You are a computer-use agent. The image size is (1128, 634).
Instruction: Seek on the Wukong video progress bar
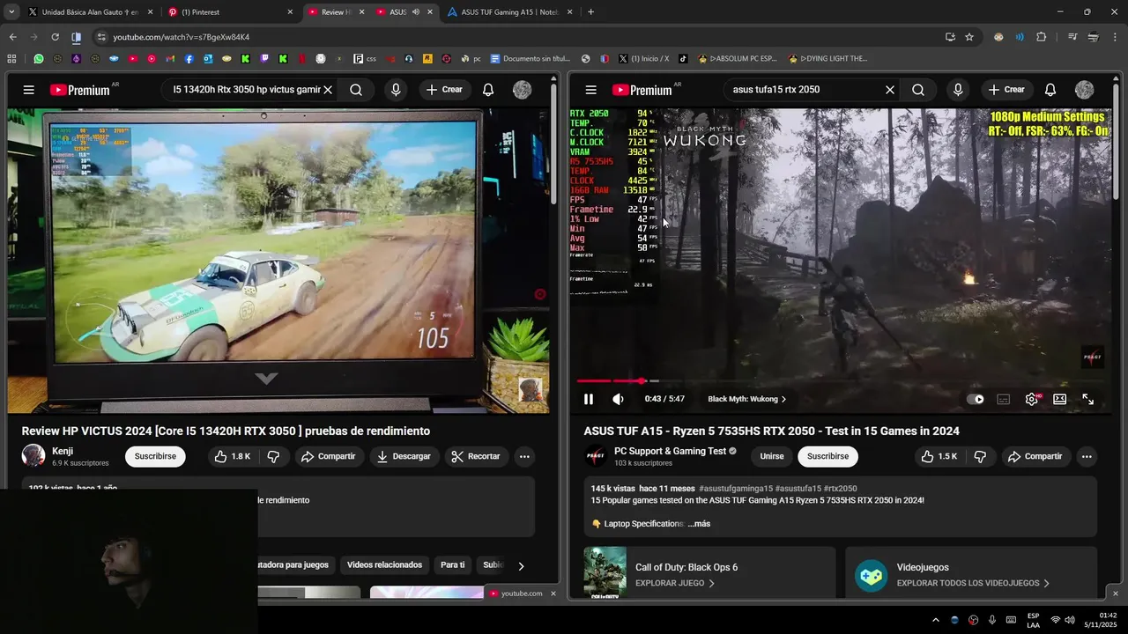tap(839, 381)
